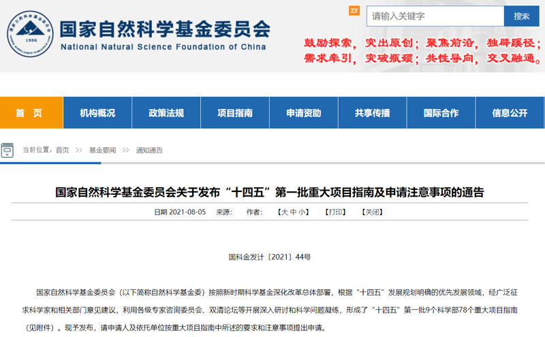Click the 通知通告 breadcrumb link

149,150
